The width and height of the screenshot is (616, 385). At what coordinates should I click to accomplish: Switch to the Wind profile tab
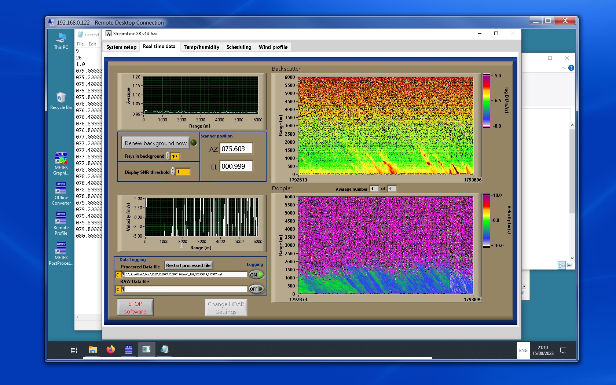[x=273, y=47]
